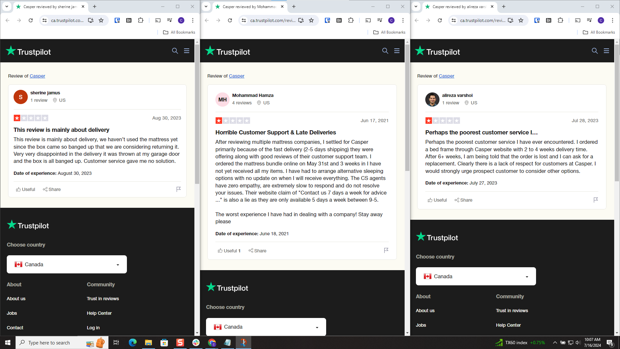
Task: Expand tab search arrow in Mohammad Hamza window
Action: [x=206, y=6]
